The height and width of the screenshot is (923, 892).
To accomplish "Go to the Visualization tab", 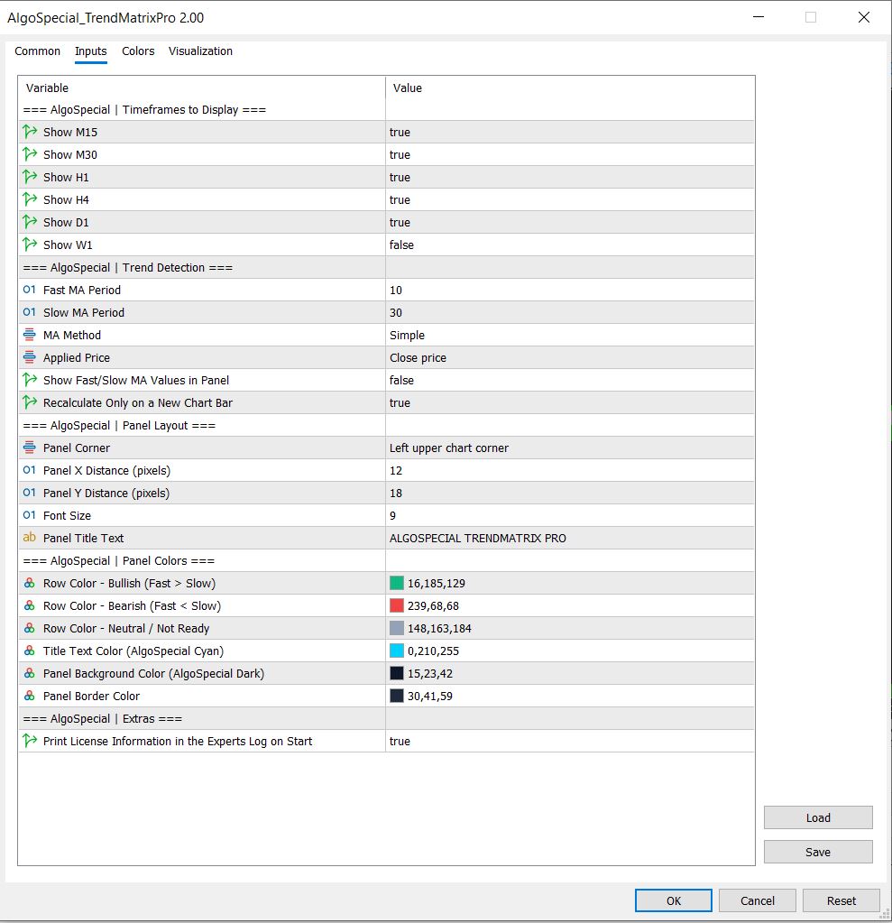I will point(200,51).
